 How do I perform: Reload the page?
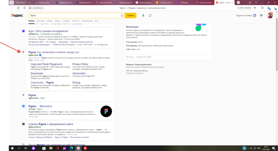click(x=24, y=8)
